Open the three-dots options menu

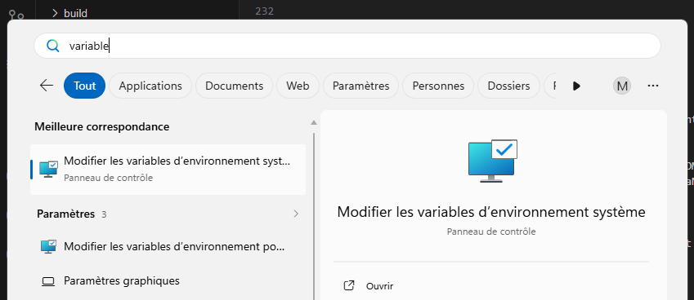(x=653, y=86)
